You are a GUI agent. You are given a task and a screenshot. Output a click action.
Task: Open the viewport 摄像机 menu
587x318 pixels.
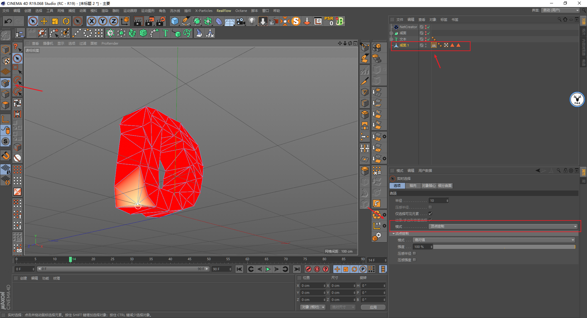tap(48, 43)
